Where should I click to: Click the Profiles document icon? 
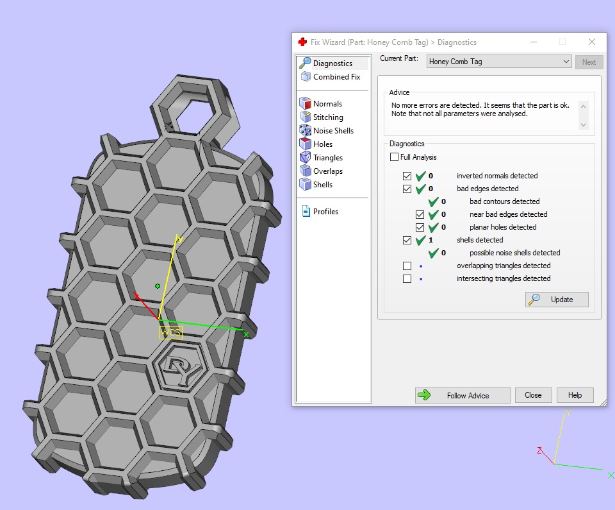306,212
